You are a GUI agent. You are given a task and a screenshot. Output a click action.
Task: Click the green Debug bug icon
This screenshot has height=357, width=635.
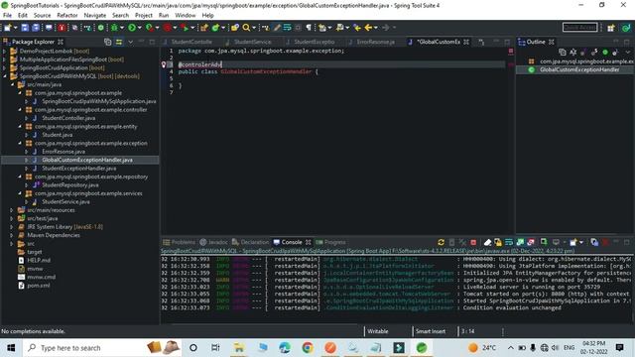[115, 28]
